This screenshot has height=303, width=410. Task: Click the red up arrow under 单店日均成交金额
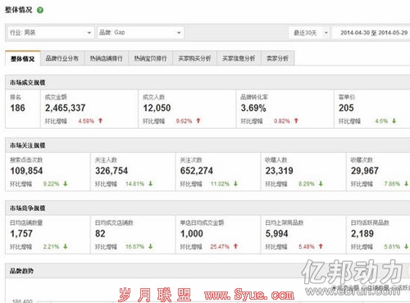coord(235,246)
